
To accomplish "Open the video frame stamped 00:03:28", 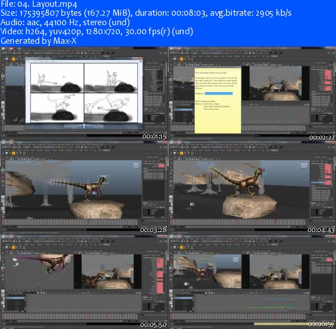I will click(x=84, y=187).
